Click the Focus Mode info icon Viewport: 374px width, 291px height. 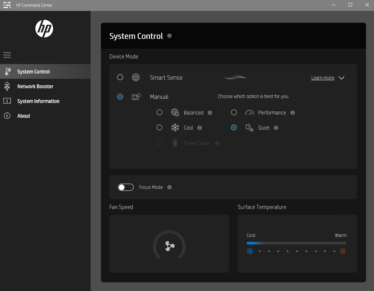[169, 187]
